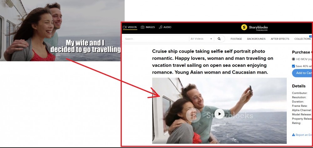The width and height of the screenshot is (313, 148).
Task: Open the Images tab
Action: click(x=148, y=27)
